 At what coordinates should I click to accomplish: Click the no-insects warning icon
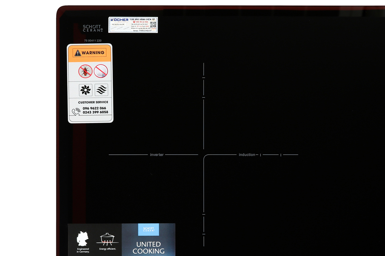pyautogui.click(x=85, y=71)
